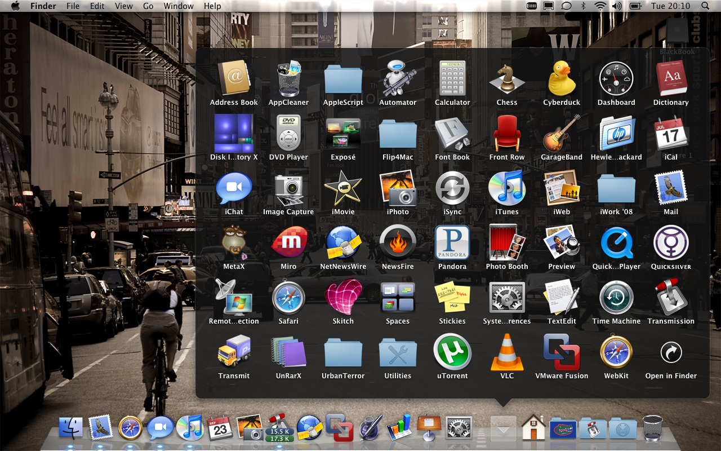
Task: Launch AppCleaner in the stack grid
Action: tap(288, 78)
